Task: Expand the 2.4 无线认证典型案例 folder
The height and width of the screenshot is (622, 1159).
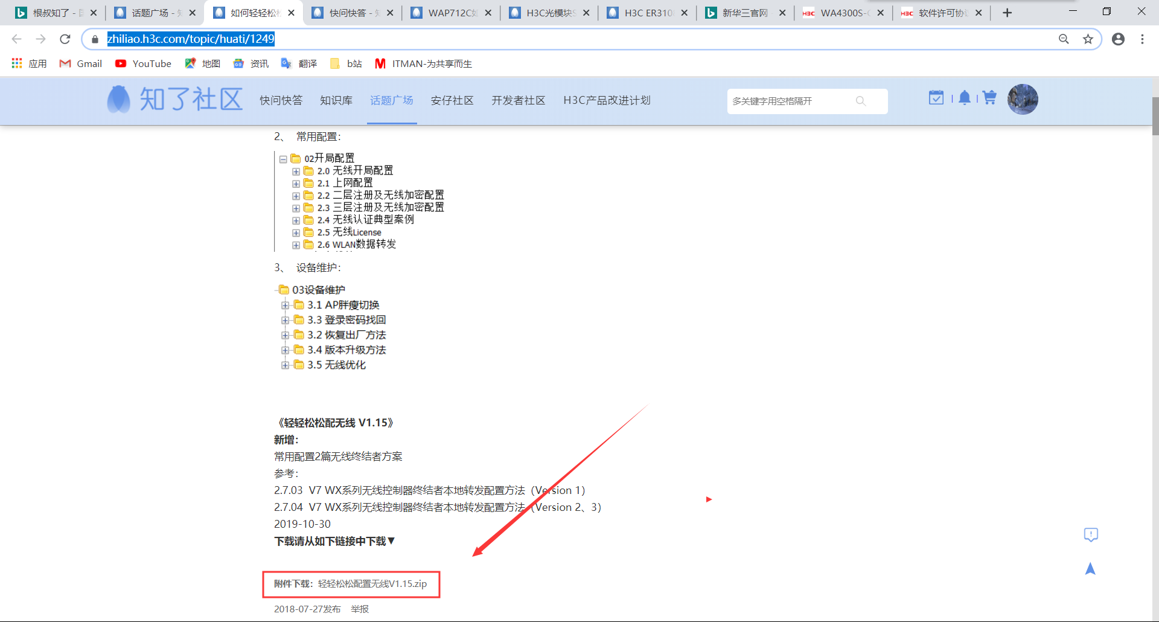Action: tap(296, 220)
